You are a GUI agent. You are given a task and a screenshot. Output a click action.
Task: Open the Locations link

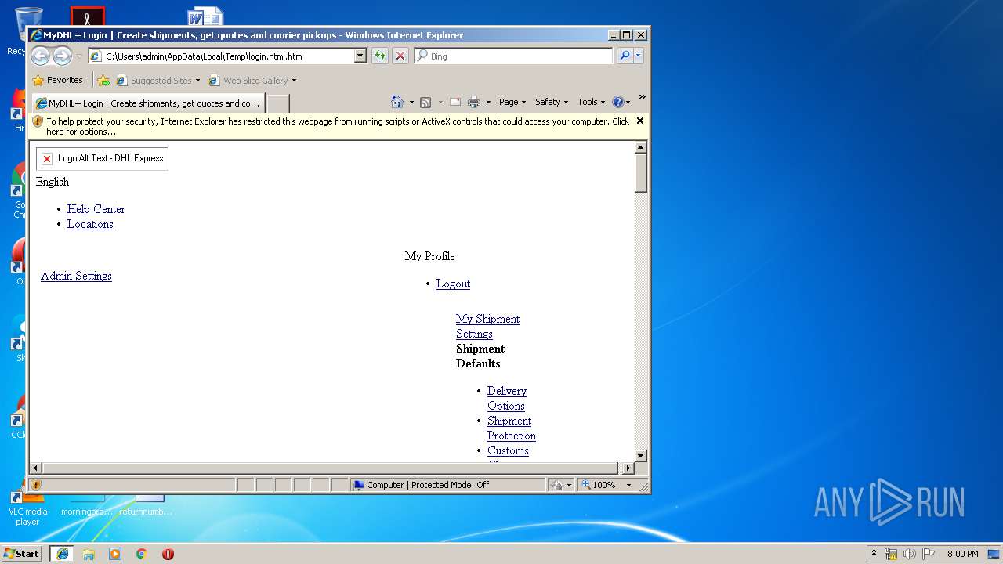pyautogui.click(x=90, y=224)
